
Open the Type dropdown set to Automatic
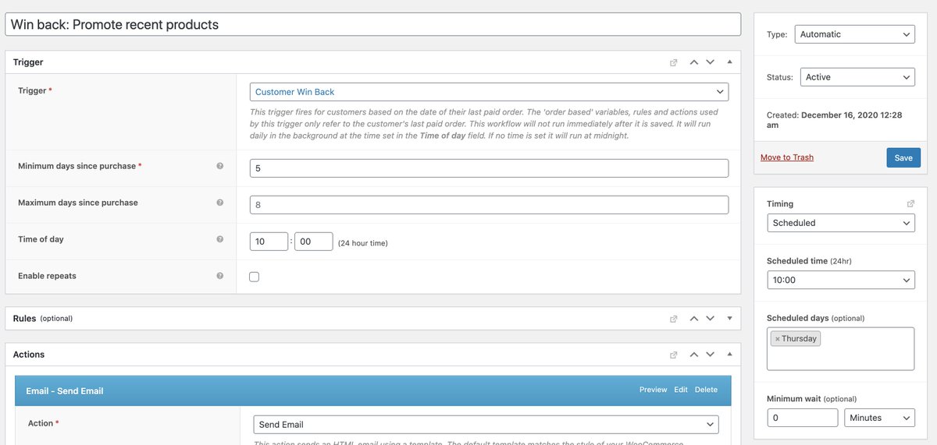(854, 34)
